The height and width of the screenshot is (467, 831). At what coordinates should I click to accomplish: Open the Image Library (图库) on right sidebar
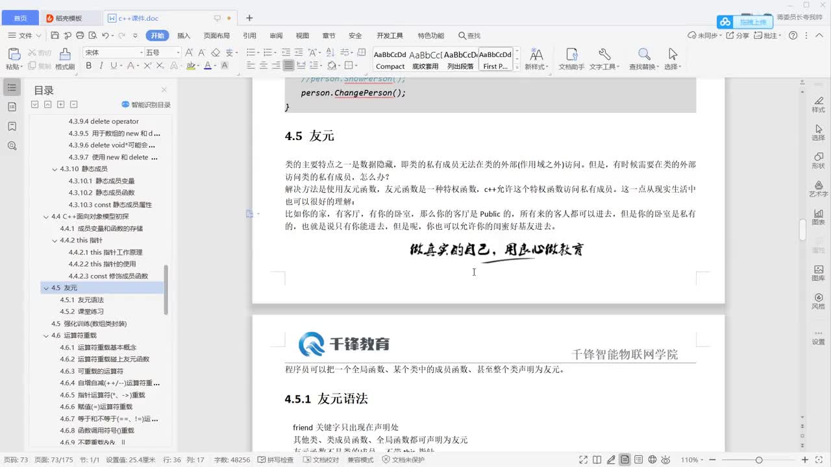[x=818, y=272]
